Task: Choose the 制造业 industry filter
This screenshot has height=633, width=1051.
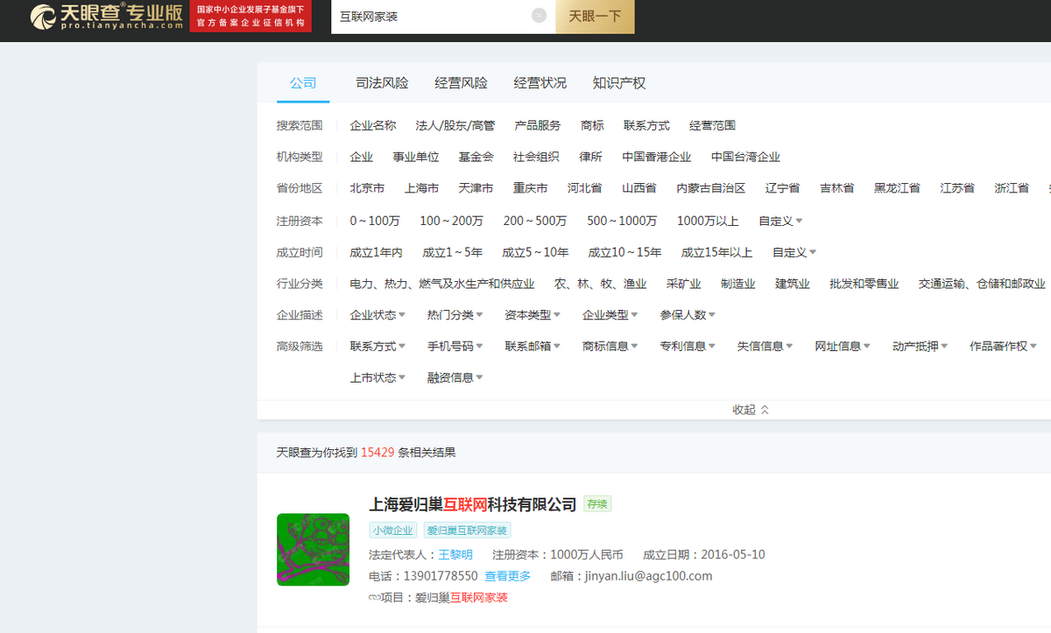Action: tap(737, 285)
